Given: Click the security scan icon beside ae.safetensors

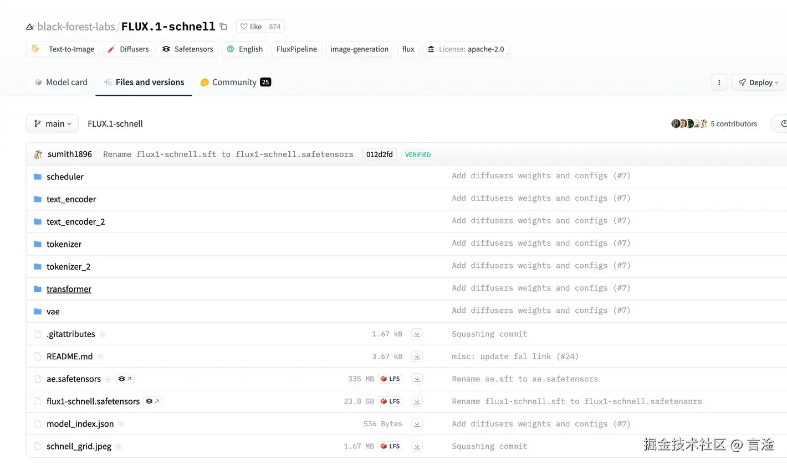Looking at the screenshot, I should click(108, 379).
